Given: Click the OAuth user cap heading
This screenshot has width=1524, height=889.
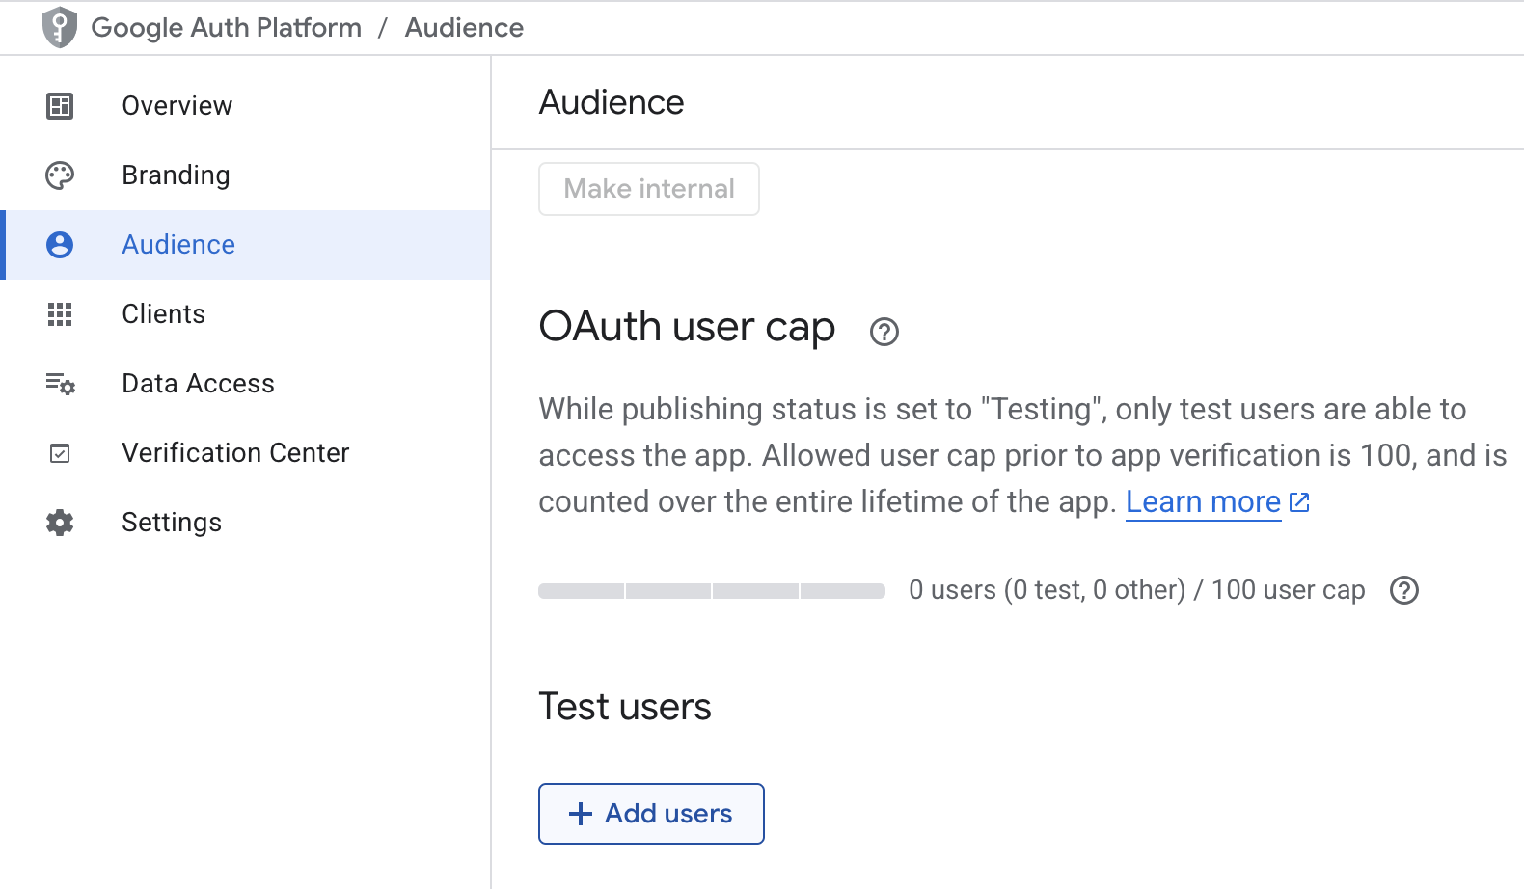Looking at the screenshot, I should (687, 327).
